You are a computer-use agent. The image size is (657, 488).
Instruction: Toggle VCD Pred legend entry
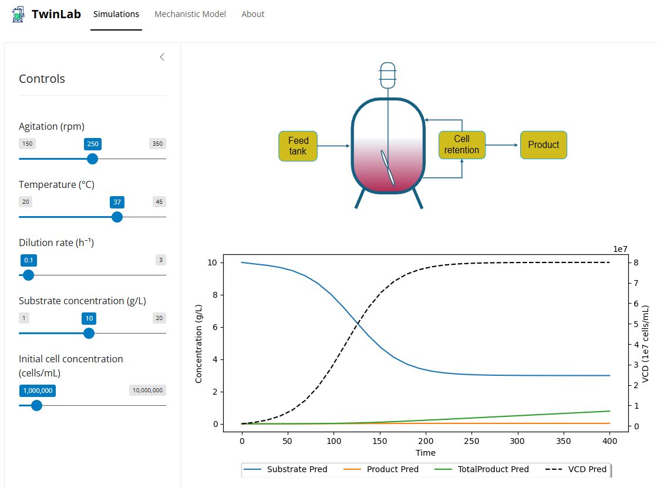coord(576,469)
